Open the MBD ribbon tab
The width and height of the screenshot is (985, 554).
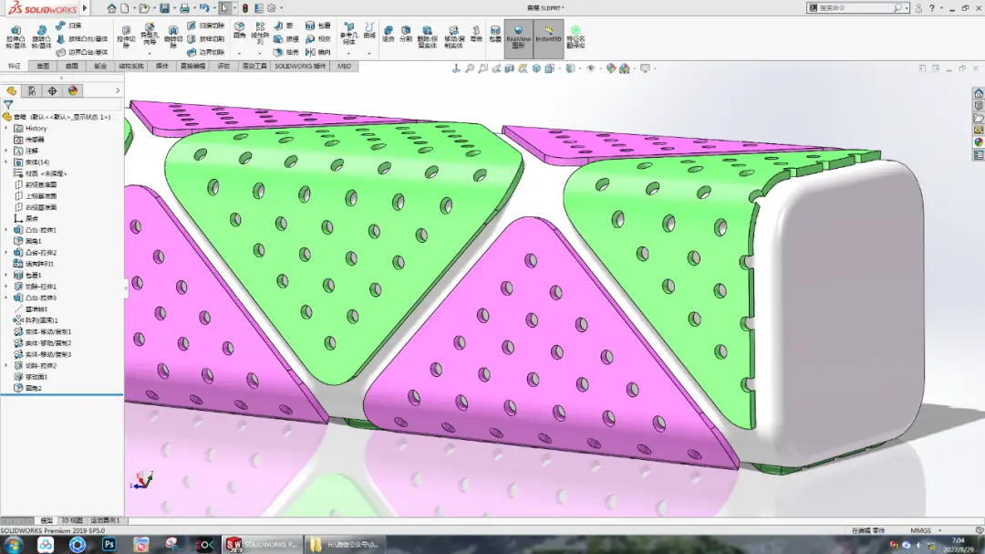coord(344,66)
